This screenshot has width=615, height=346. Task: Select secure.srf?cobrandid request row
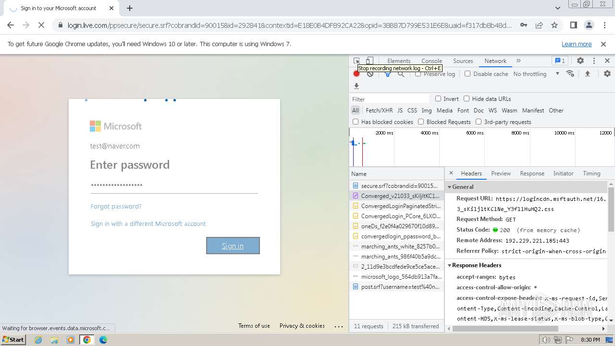(x=397, y=185)
